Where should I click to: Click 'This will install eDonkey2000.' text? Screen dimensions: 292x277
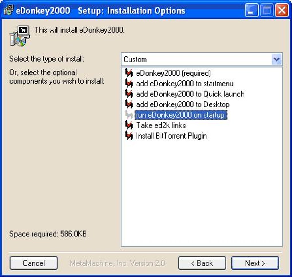(x=79, y=30)
